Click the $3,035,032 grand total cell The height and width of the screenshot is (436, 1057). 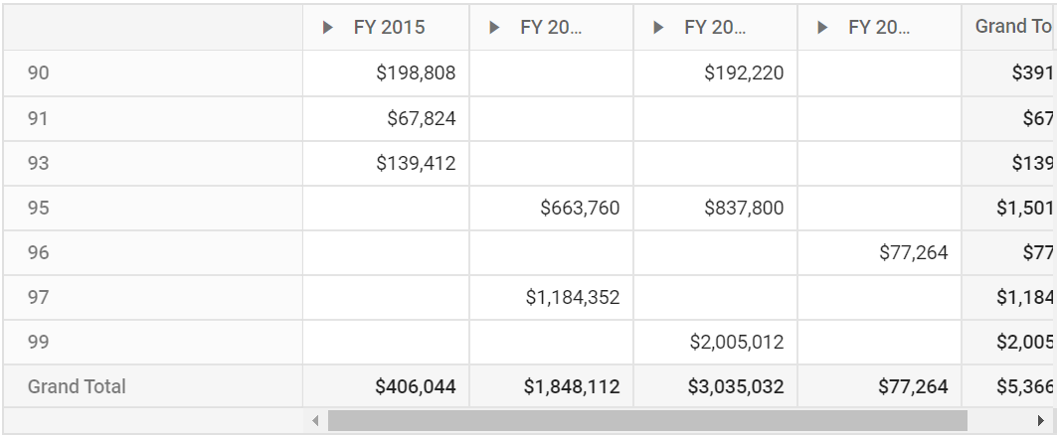coord(715,386)
